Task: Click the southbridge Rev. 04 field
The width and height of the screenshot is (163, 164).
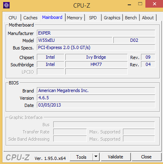Action: click(x=148, y=64)
